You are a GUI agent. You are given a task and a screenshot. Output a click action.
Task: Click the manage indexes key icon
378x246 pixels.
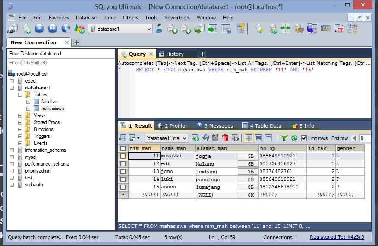pyautogui.click(x=240, y=29)
